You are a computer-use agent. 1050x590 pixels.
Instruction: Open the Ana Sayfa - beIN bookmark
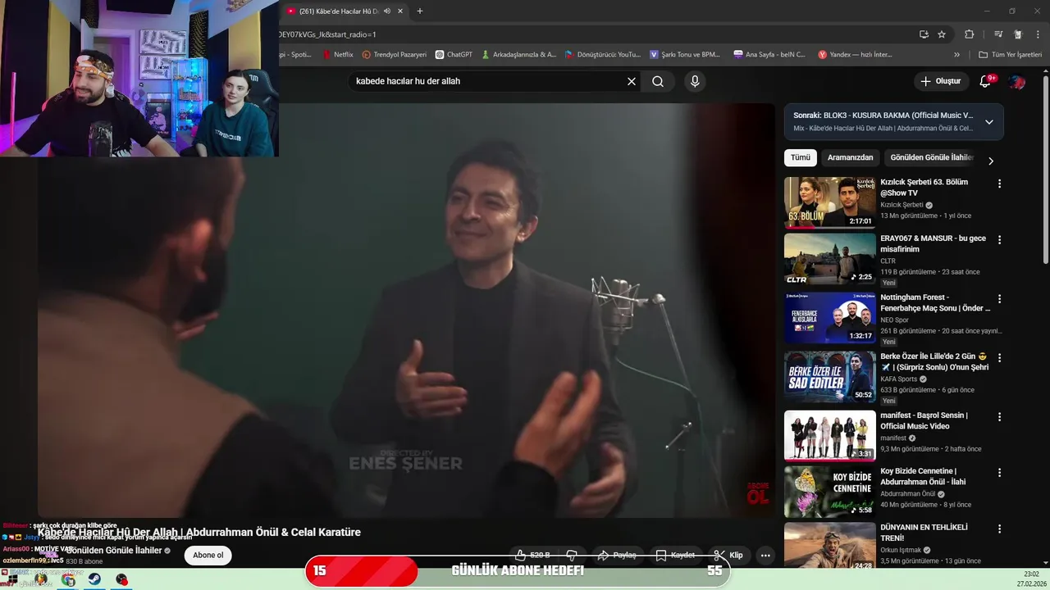click(769, 55)
